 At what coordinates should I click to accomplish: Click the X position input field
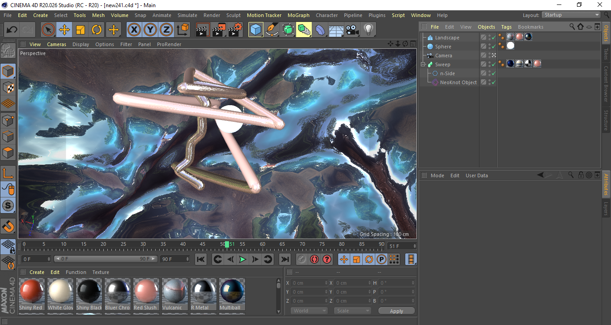click(310, 283)
